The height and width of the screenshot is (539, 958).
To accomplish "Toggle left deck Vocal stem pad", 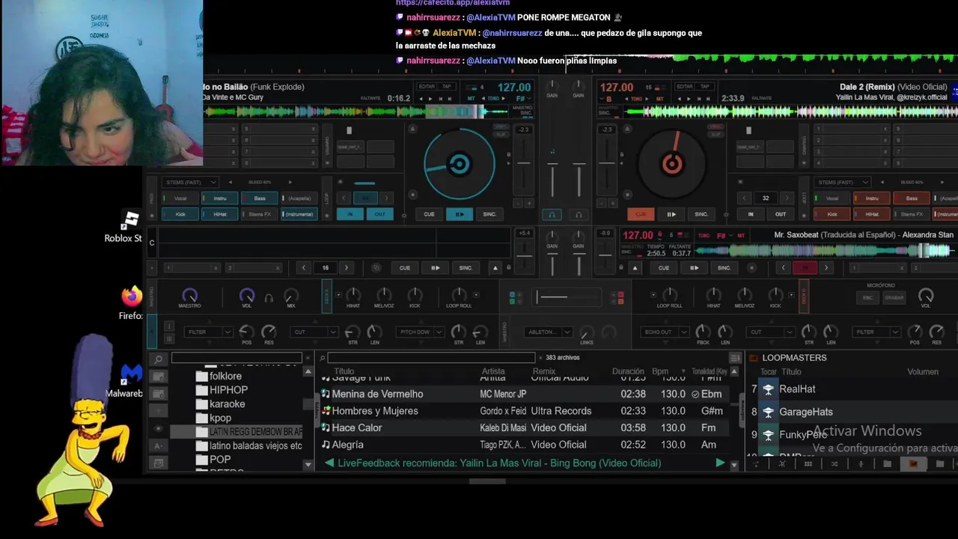I will click(180, 198).
